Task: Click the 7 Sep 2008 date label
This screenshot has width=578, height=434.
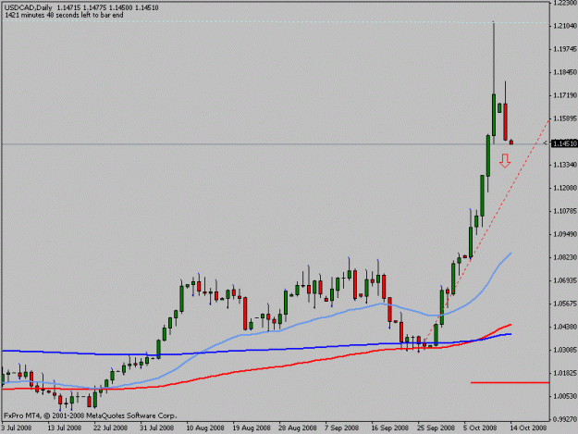Action: coord(341,428)
